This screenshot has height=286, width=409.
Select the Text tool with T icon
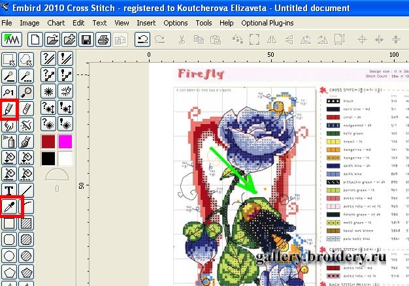pos(9,190)
